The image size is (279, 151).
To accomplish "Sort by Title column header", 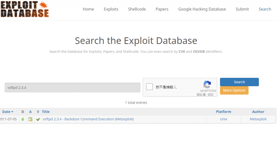I will 46,112.
